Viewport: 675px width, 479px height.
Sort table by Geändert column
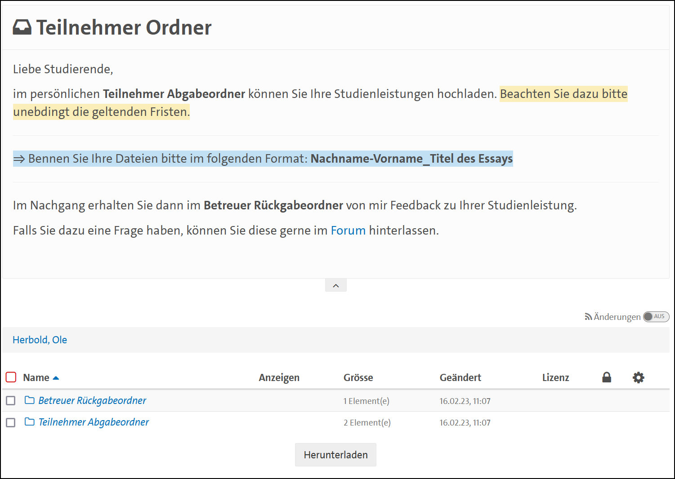pos(460,377)
